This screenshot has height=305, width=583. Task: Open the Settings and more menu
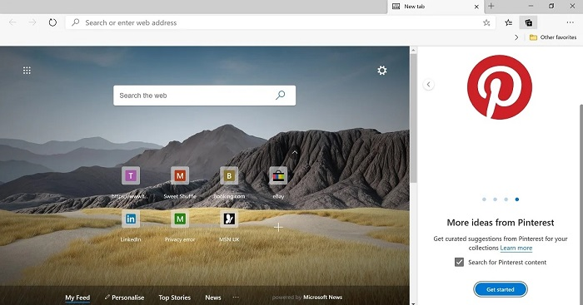click(570, 22)
